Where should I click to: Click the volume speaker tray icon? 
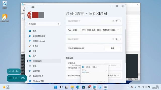146,87
